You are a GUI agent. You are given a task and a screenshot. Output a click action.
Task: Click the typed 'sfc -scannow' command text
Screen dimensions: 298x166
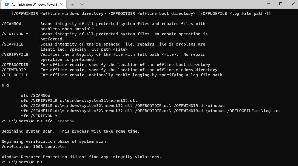pos(60,121)
